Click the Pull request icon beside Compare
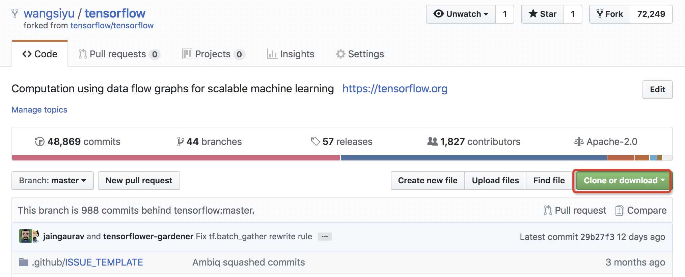Viewport: 685px width, 277px height. [548, 210]
